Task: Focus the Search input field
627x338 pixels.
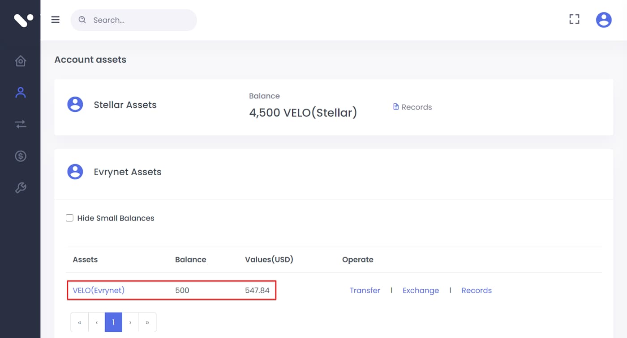Action: click(x=134, y=20)
